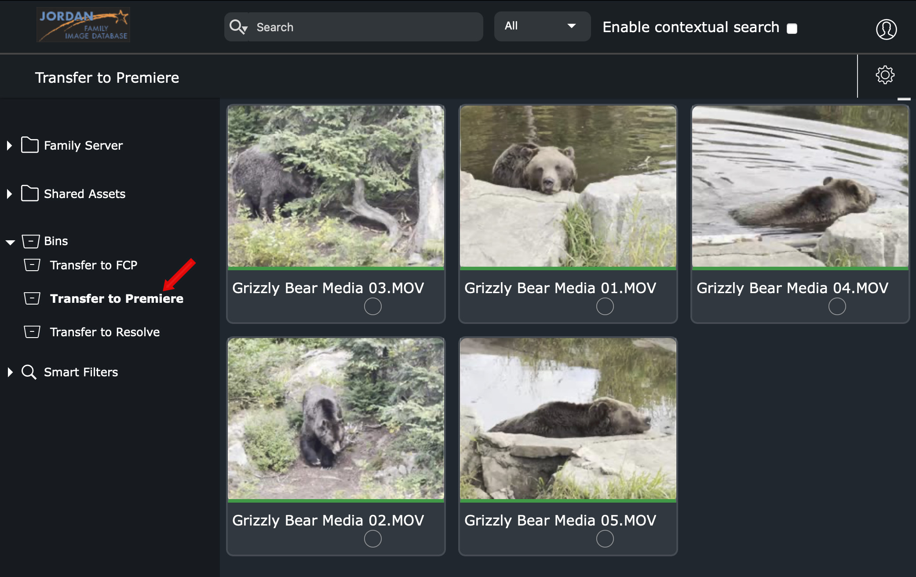Image resolution: width=916 pixels, height=577 pixels.
Task: Click into the Search input field
Action: [365, 27]
